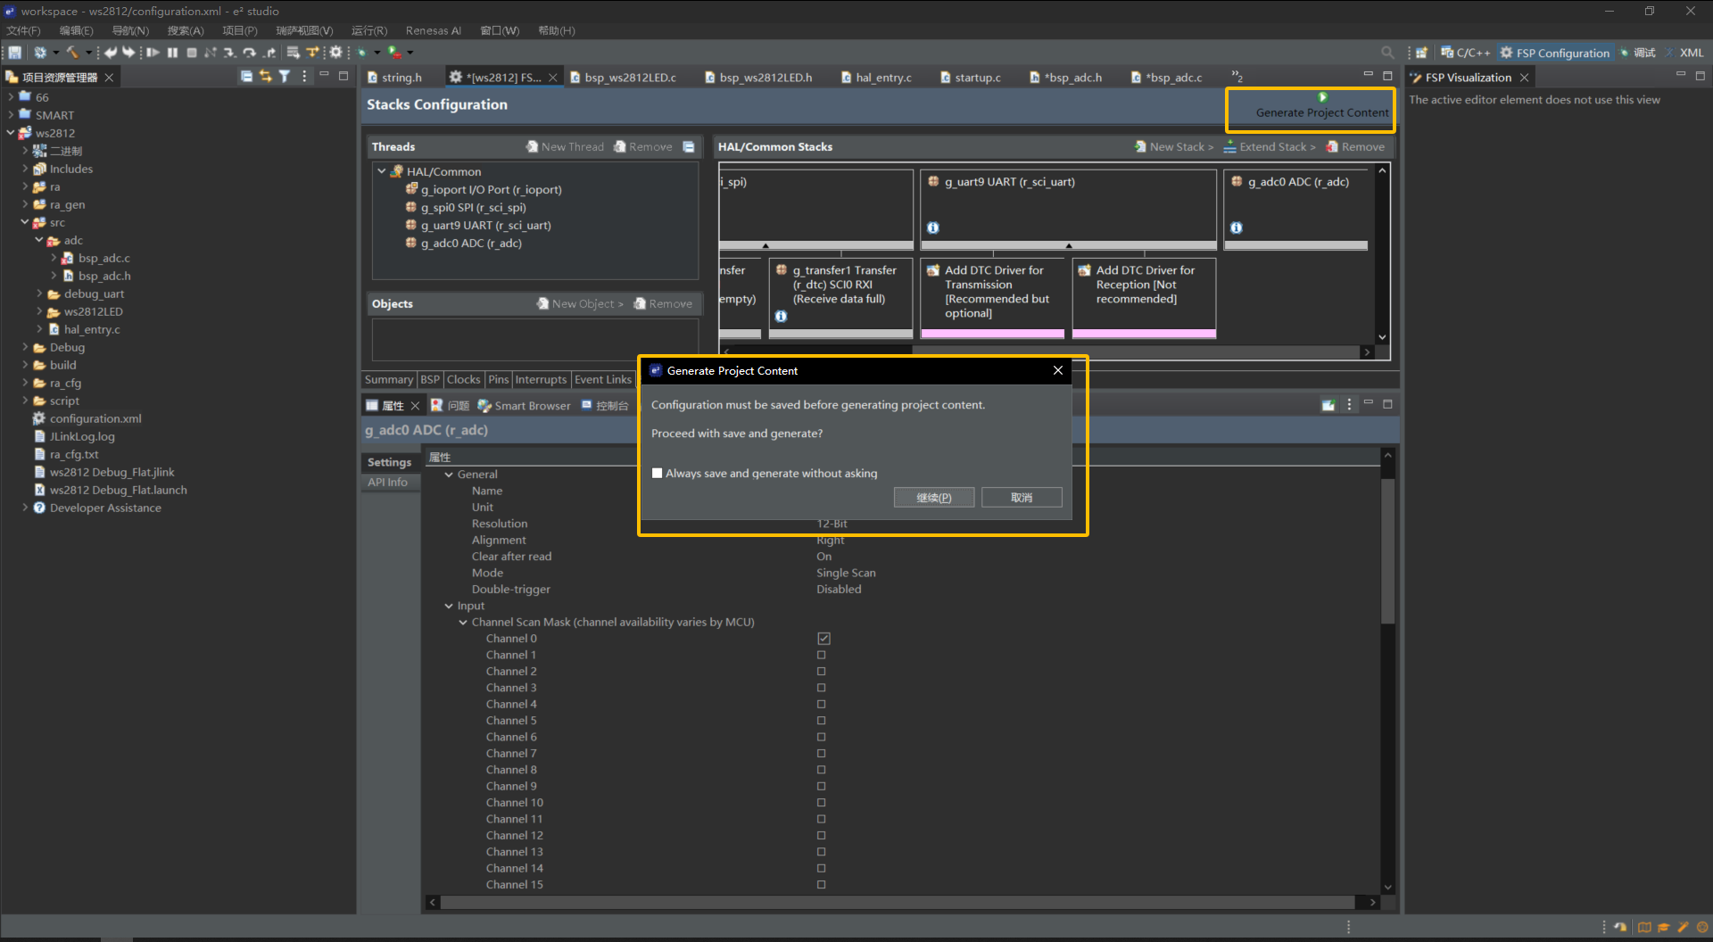Click 继续(P) to proceed with generate
Screen dimensions: 1713x942
pos(934,498)
